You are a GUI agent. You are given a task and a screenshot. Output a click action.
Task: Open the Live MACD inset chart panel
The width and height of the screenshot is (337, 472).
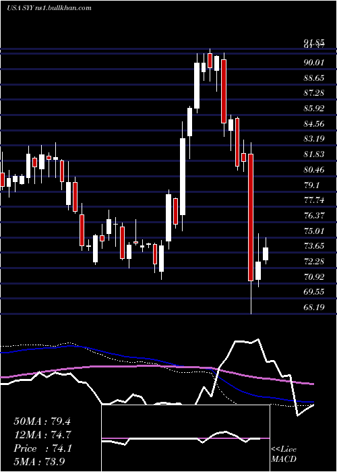click(185, 438)
